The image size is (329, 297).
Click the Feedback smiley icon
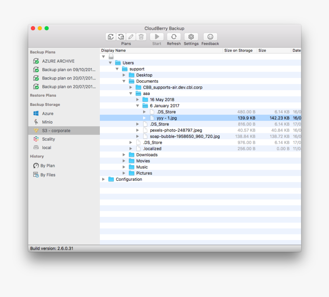tap(210, 36)
